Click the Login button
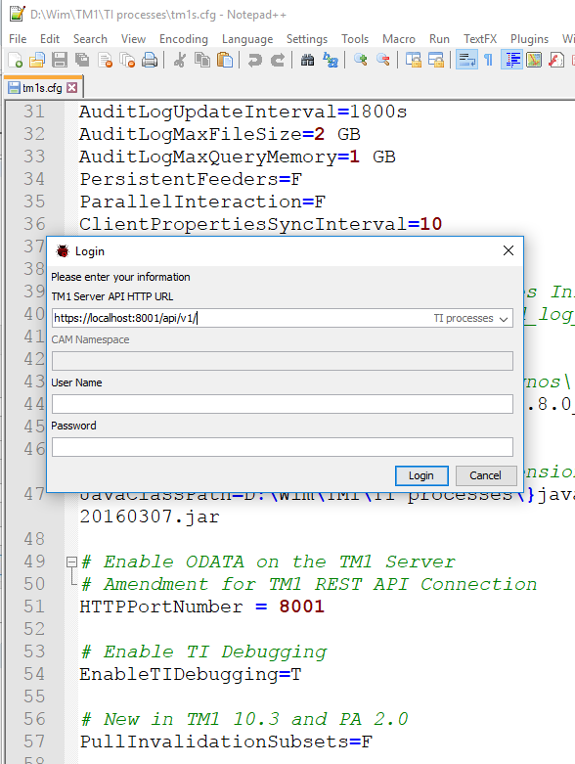Screen dimensions: 575x764 click(x=421, y=475)
